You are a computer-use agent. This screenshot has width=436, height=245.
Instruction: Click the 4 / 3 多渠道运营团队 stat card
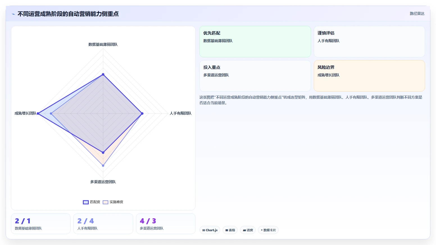[166, 224]
